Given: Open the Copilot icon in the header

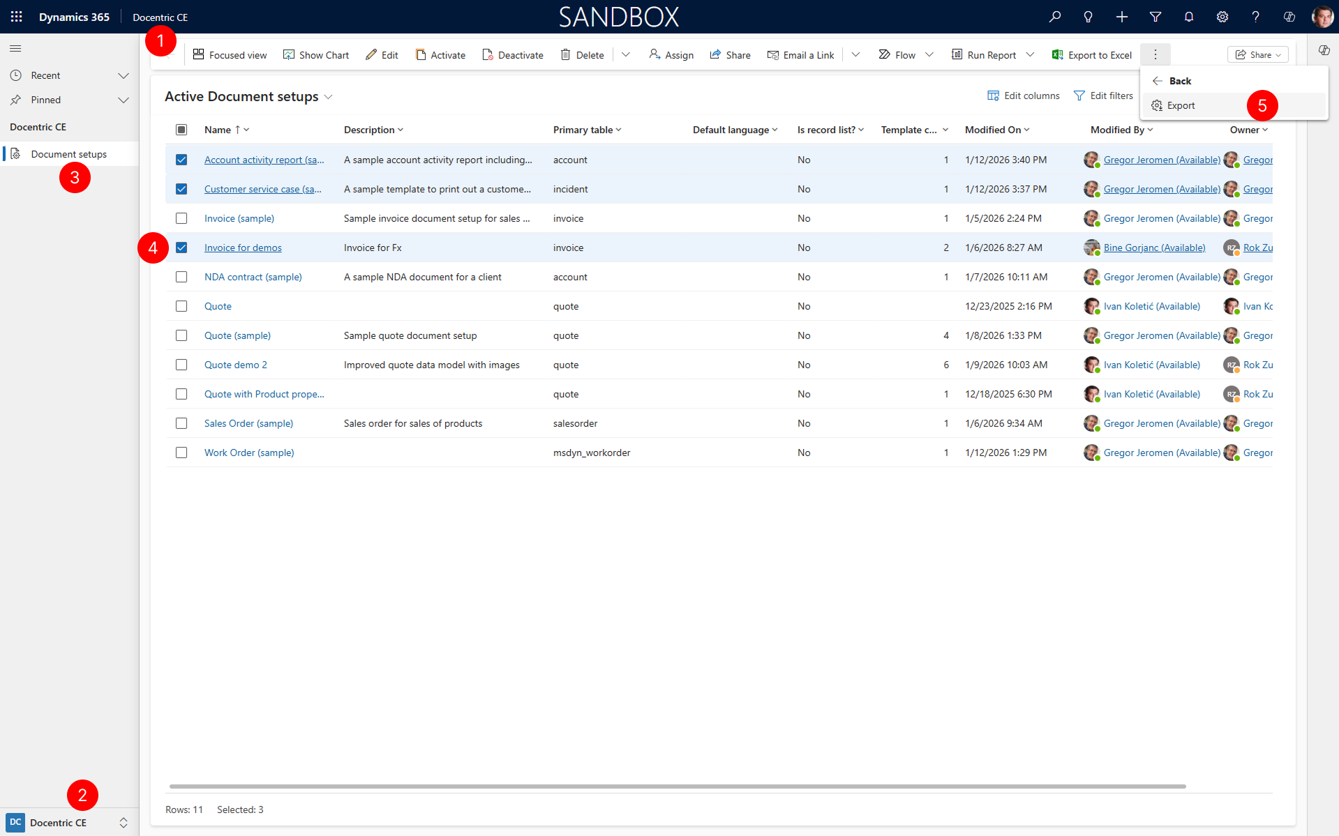Looking at the screenshot, I should pyautogui.click(x=1289, y=17).
